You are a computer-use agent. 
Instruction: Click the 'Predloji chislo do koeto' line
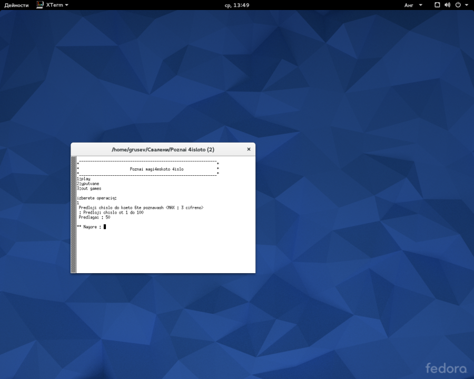pos(141,207)
